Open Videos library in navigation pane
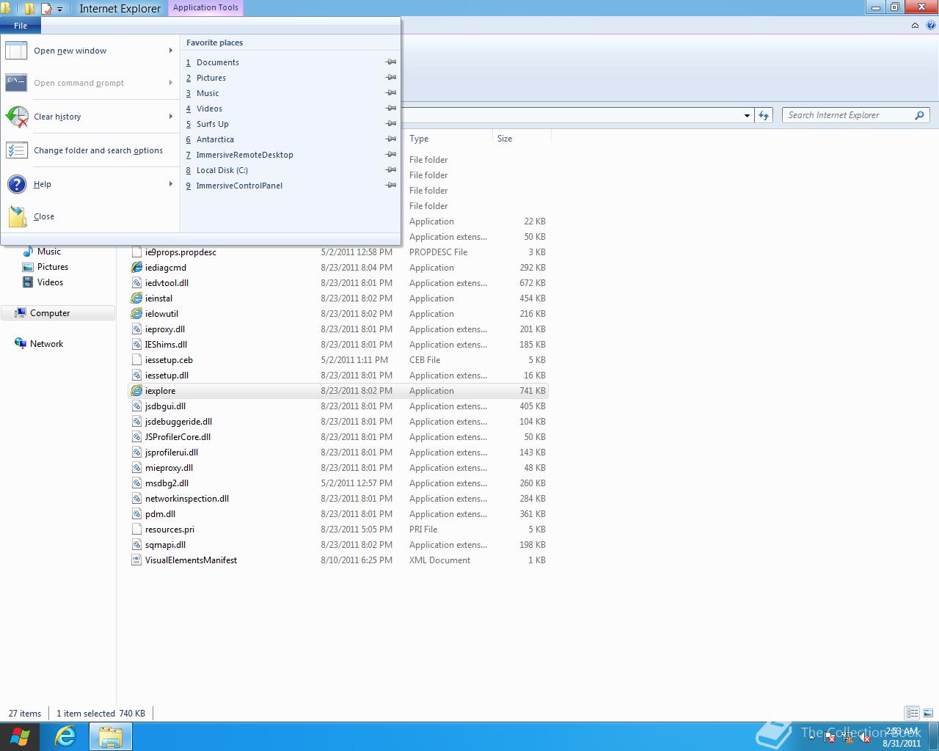Screen dimensions: 939x751 pyautogui.click(x=50, y=282)
